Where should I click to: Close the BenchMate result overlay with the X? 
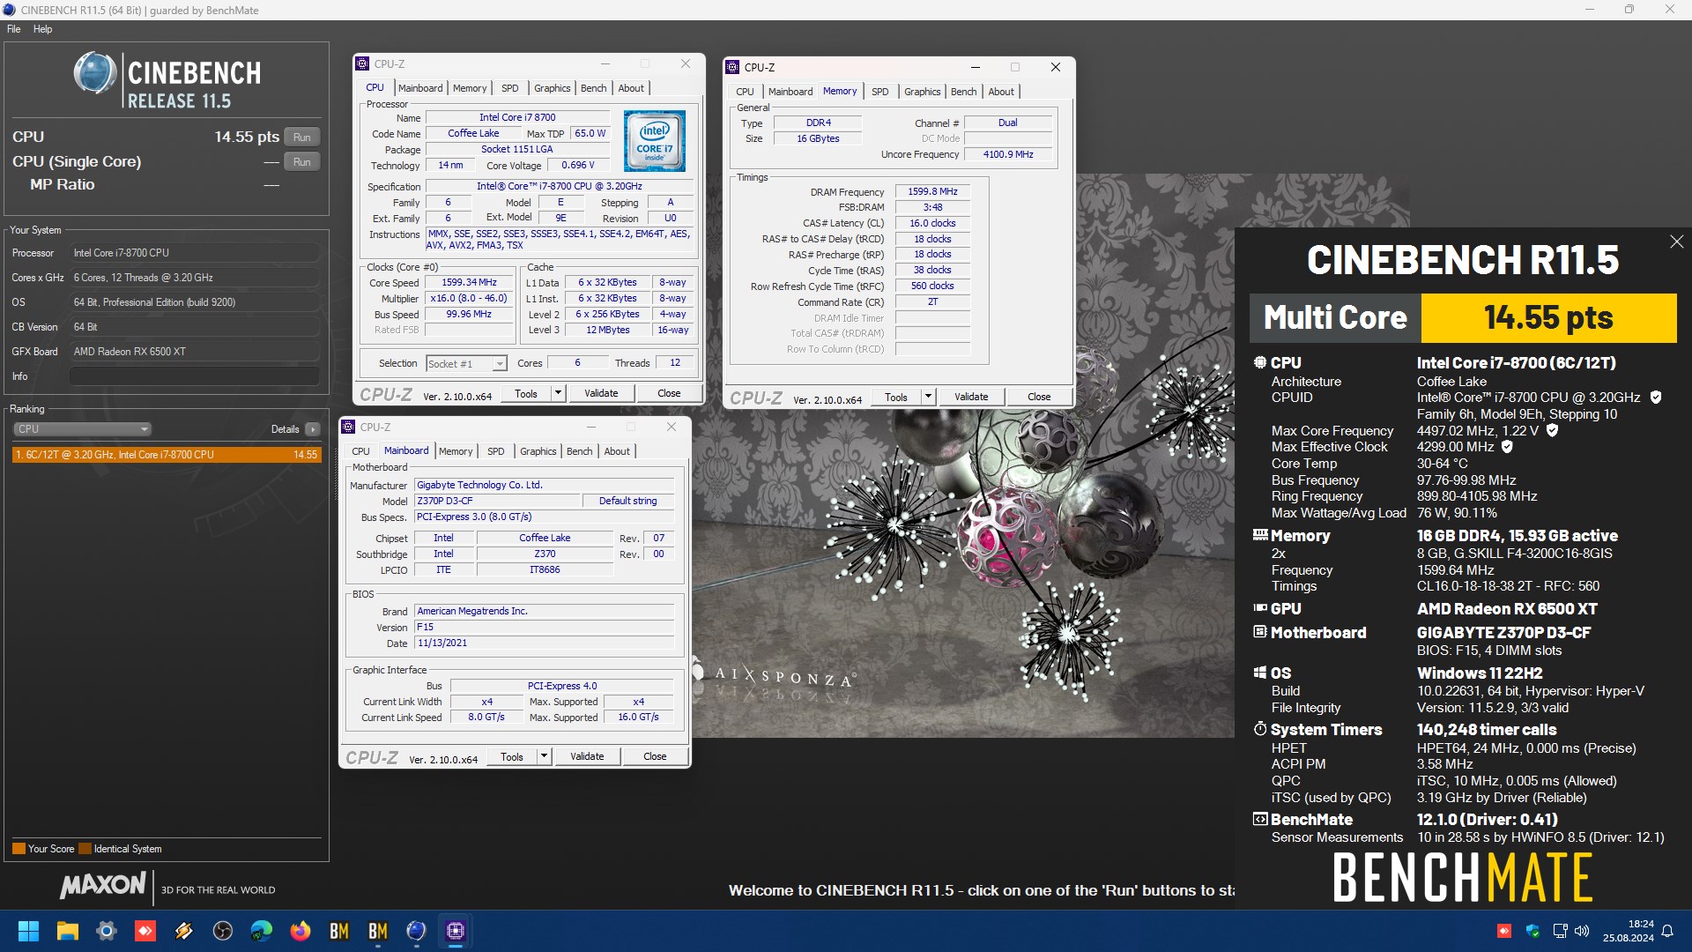click(1676, 242)
